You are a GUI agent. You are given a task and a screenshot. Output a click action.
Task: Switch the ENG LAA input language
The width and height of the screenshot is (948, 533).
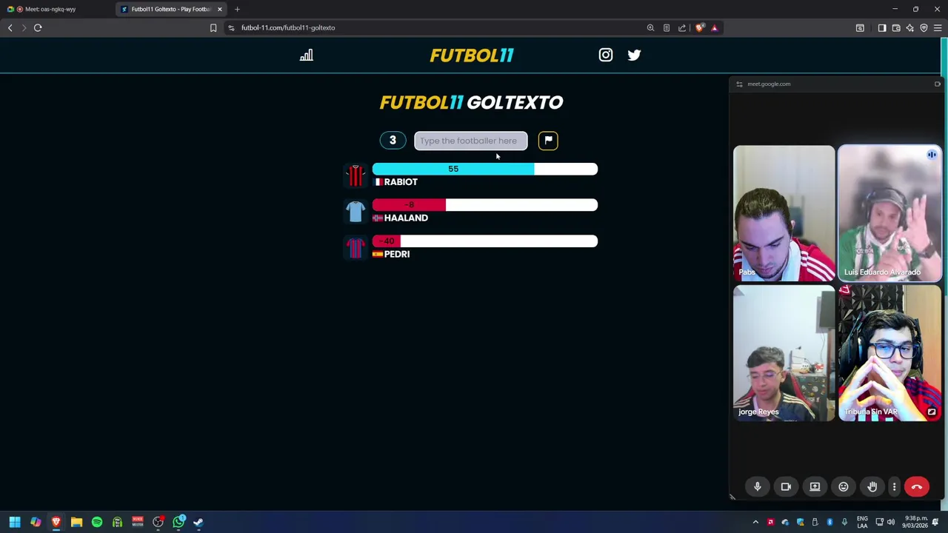pyautogui.click(x=862, y=522)
